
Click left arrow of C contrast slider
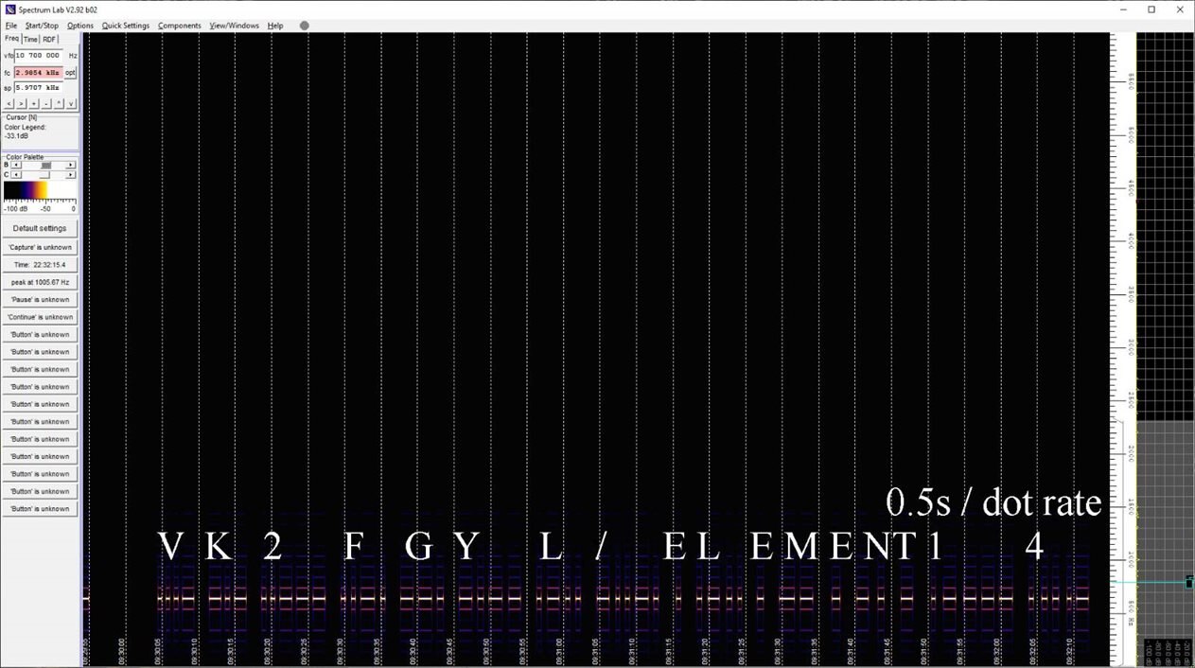(15, 175)
